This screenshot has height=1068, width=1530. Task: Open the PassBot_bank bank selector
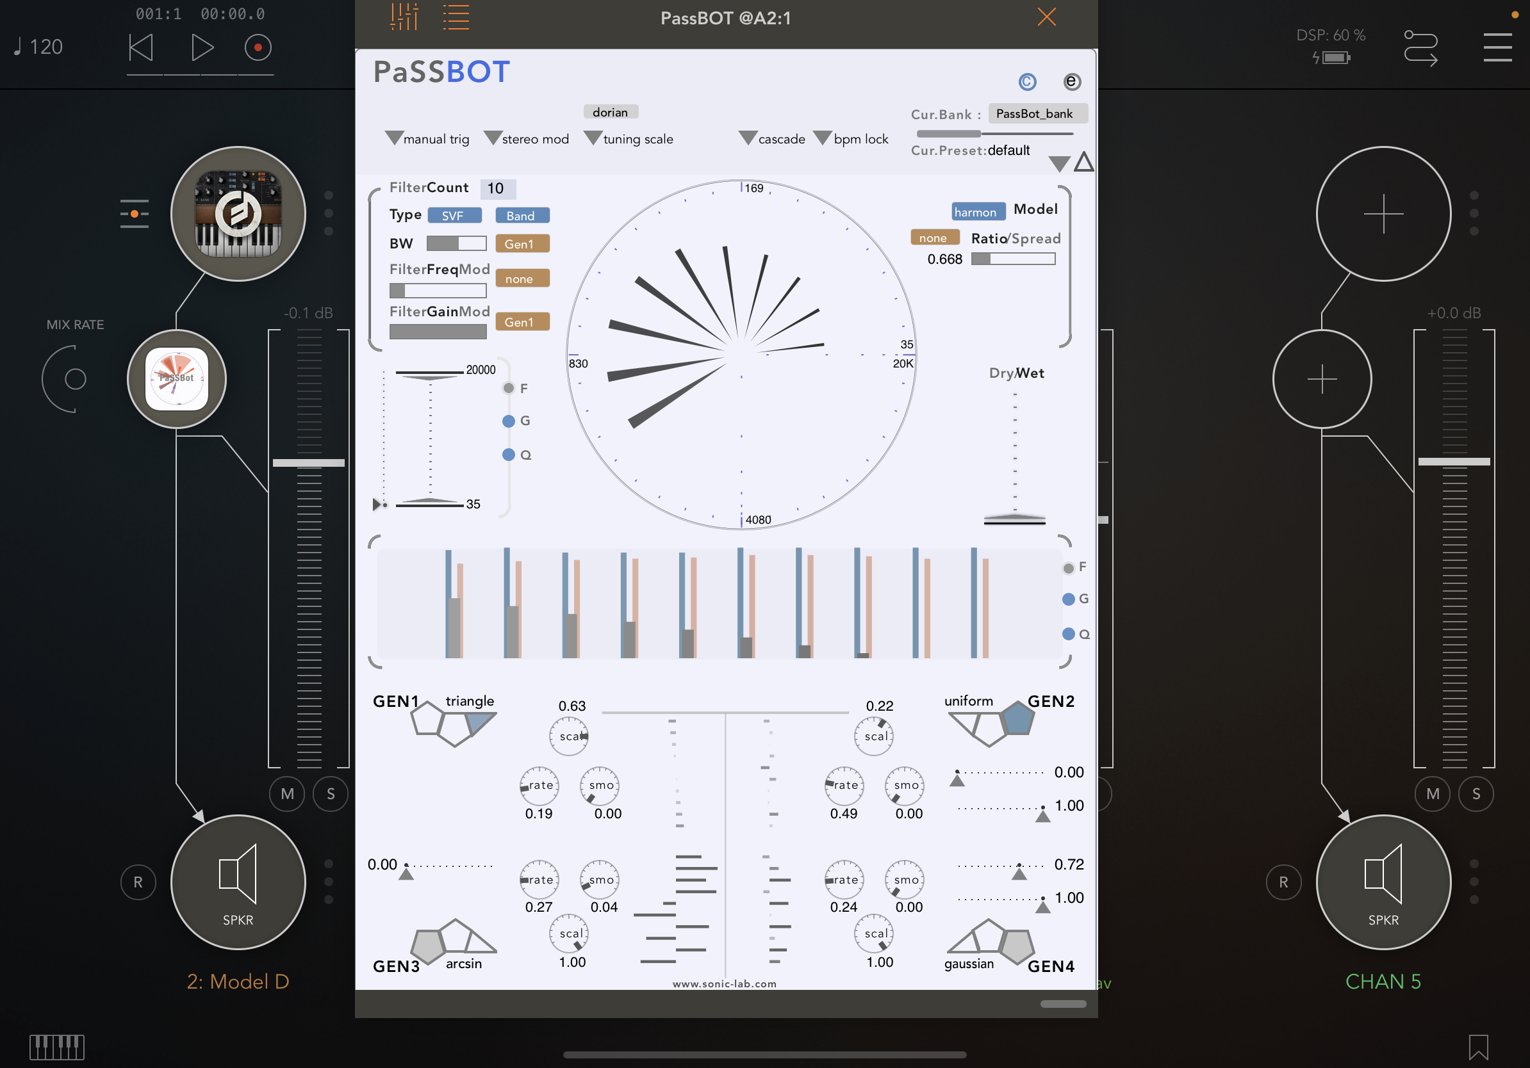1037,114
